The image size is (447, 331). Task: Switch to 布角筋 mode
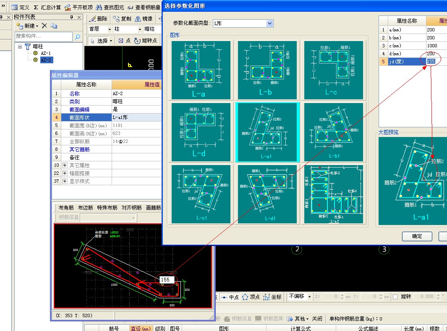[66, 208]
